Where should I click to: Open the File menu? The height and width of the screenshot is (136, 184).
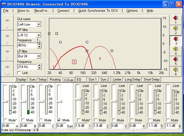pyautogui.click(x=6, y=11)
